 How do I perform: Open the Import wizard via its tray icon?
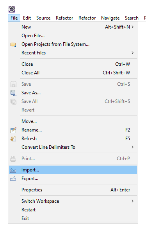click(x=13, y=170)
